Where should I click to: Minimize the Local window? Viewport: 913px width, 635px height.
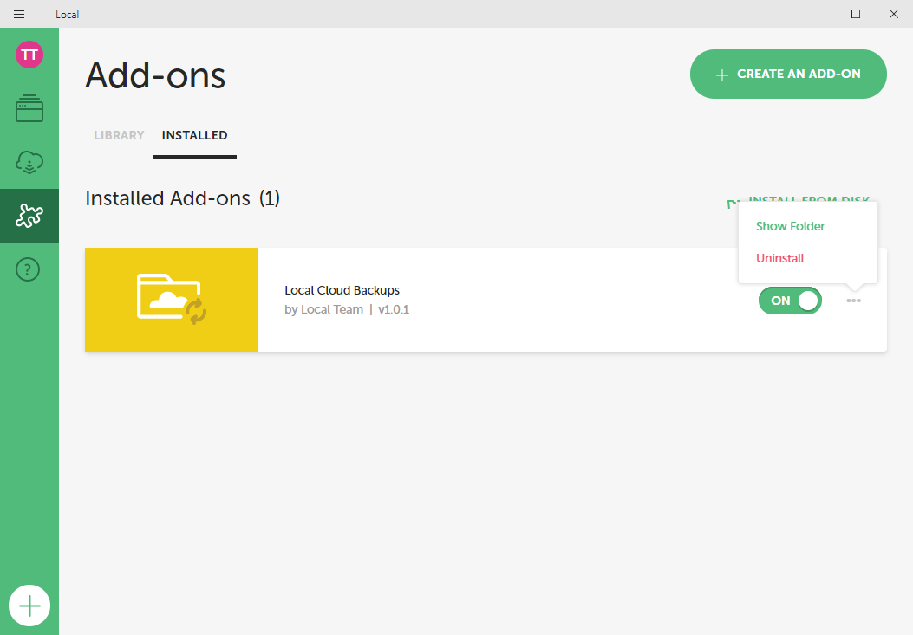click(x=818, y=14)
